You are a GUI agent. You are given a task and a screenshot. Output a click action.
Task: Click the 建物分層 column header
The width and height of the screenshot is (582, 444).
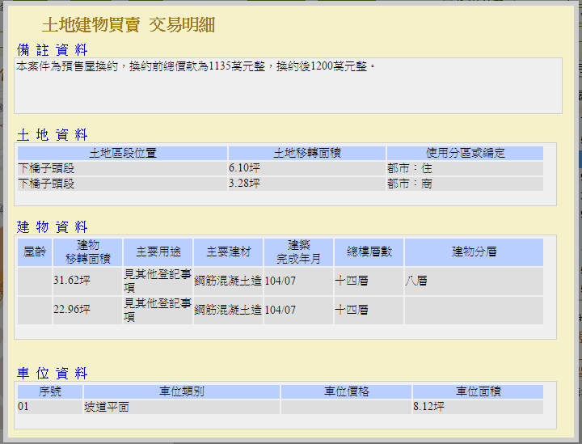[474, 252]
